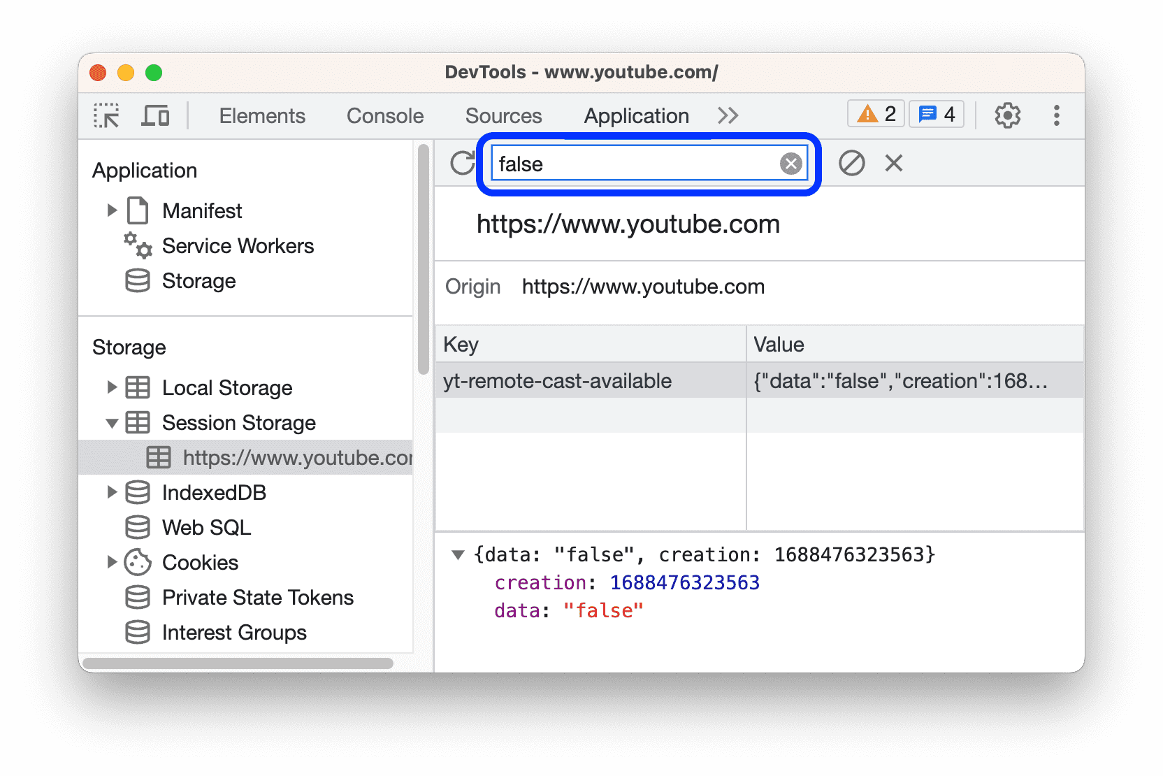Show hidden tabs with the chevron
1163x776 pixels.
(x=728, y=115)
